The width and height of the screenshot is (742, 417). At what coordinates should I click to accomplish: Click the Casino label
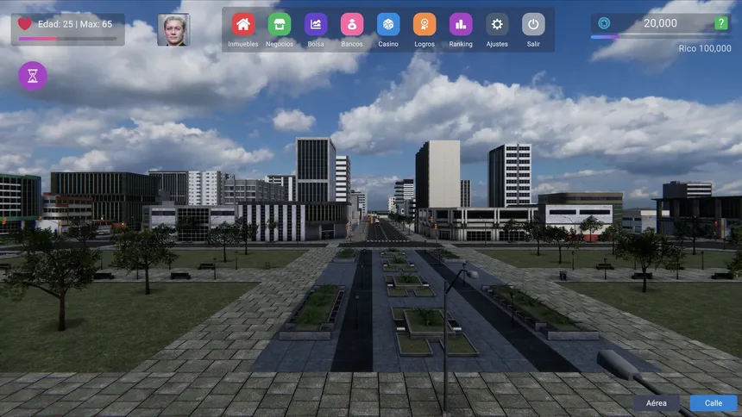coord(388,44)
